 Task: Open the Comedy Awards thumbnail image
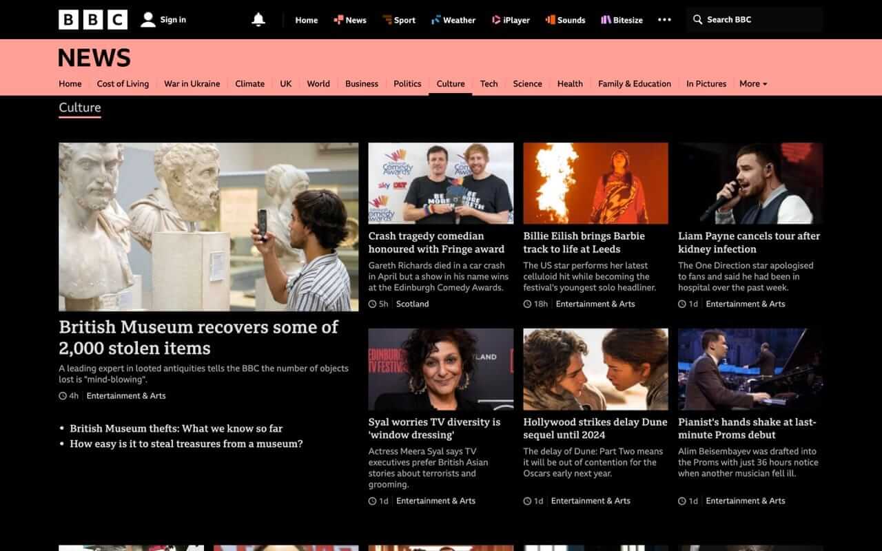(x=441, y=183)
